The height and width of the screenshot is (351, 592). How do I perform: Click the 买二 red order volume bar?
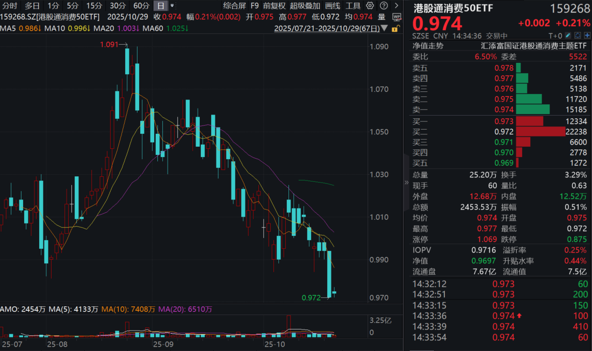[x=540, y=132]
